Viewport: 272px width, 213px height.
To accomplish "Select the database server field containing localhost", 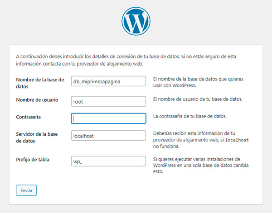I will (108, 136).
